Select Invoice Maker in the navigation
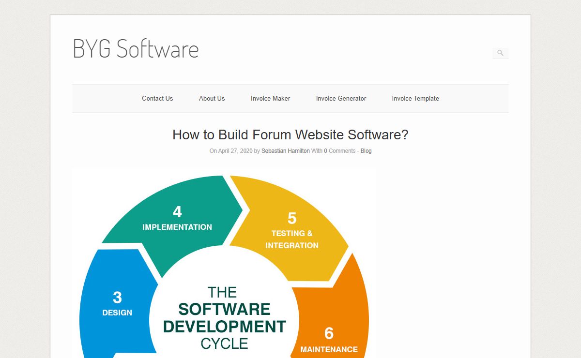This screenshot has width=581, height=358. pos(270,98)
